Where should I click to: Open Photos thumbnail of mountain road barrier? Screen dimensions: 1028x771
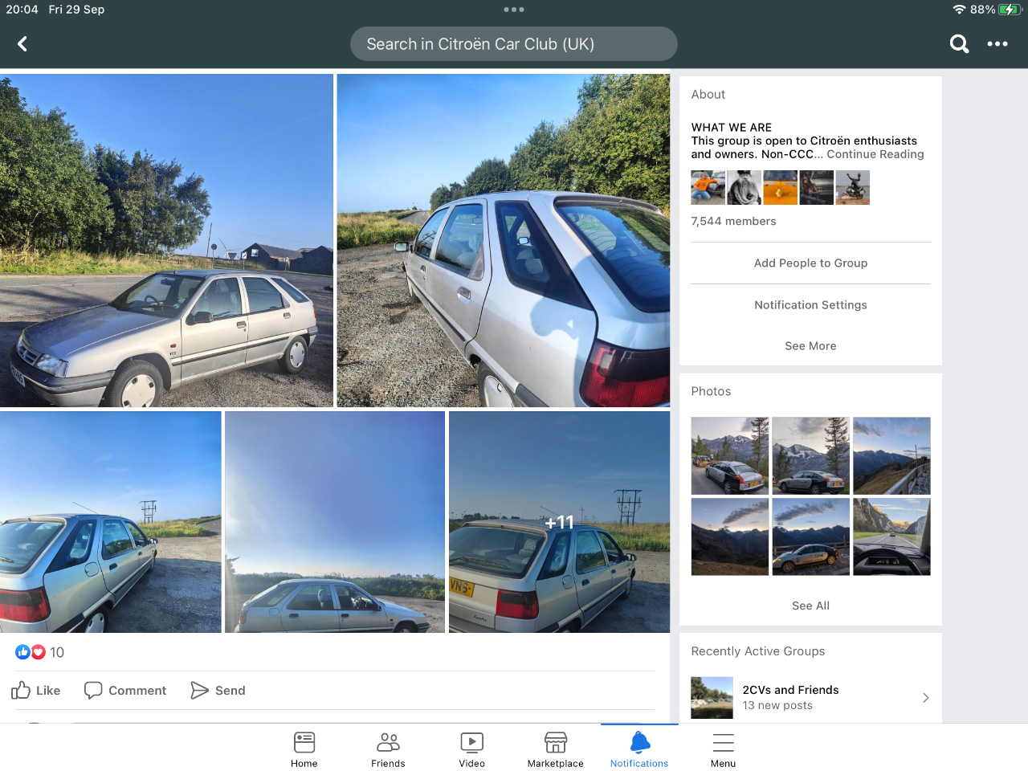tap(892, 455)
